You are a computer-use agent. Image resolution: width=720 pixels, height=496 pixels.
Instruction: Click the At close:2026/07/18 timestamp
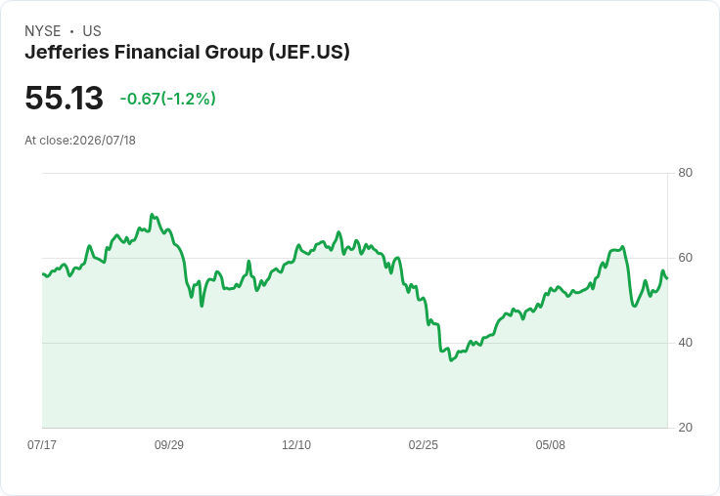point(80,141)
